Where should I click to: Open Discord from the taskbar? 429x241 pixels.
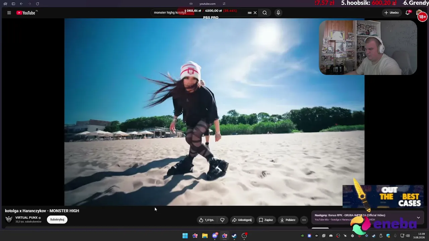click(x=215, y=236)
